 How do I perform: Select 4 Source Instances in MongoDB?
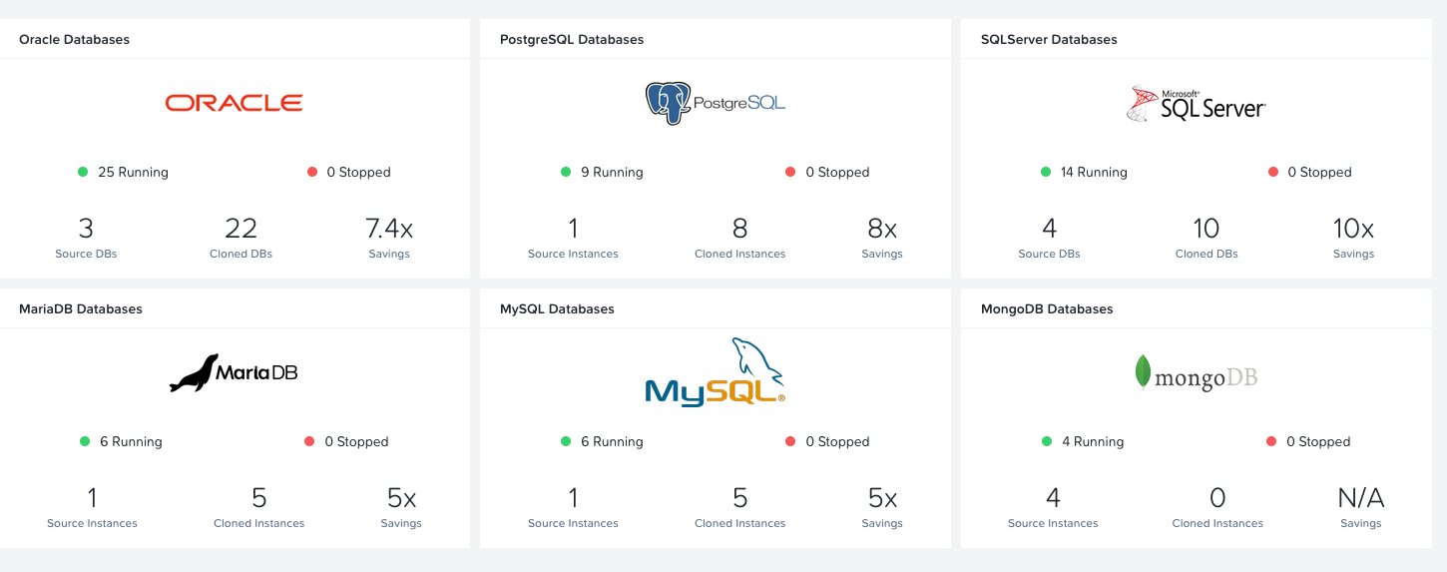pos(1053,507)
